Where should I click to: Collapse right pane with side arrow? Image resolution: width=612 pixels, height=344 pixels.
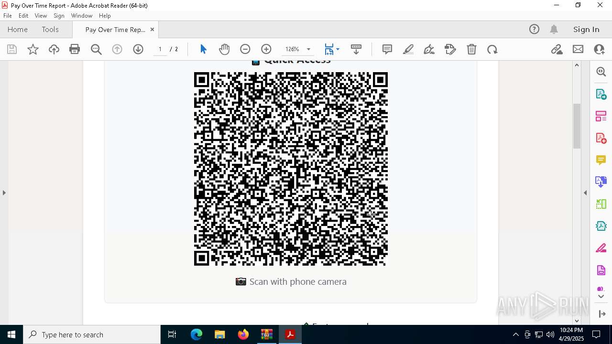pos(585,193)
